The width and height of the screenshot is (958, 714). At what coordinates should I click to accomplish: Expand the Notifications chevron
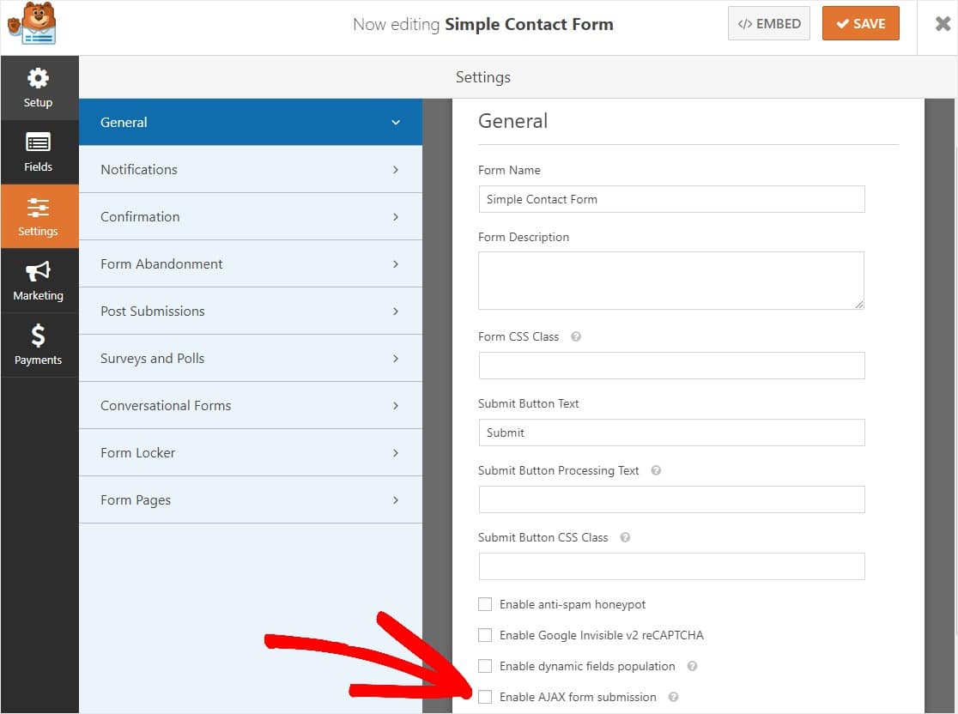(395, 170)
